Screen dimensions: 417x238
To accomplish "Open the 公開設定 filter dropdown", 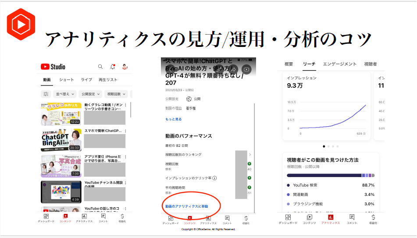I will coord(90,94).
